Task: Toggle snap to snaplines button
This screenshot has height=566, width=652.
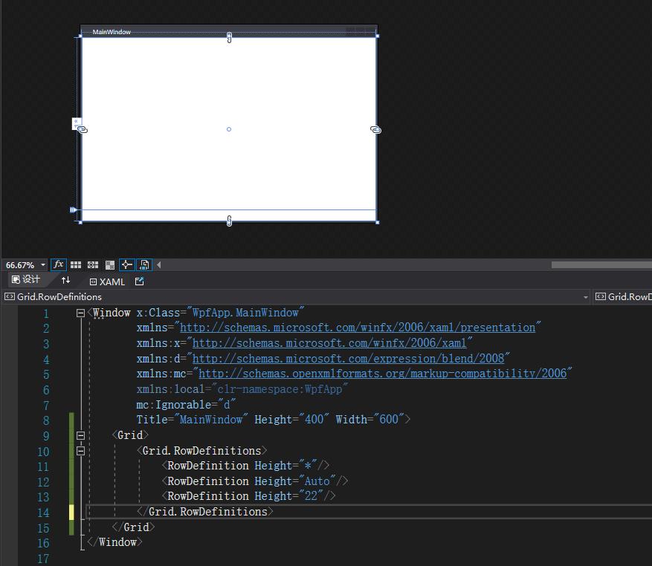Action: point(127,264)
